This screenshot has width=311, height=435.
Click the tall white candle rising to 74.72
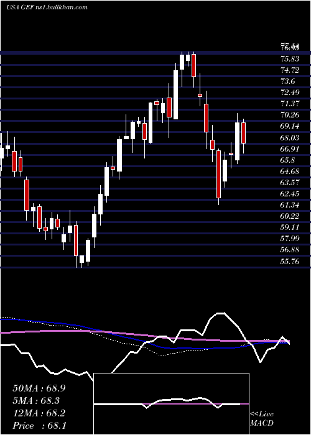pyautogui.click(x=175, y=94)
